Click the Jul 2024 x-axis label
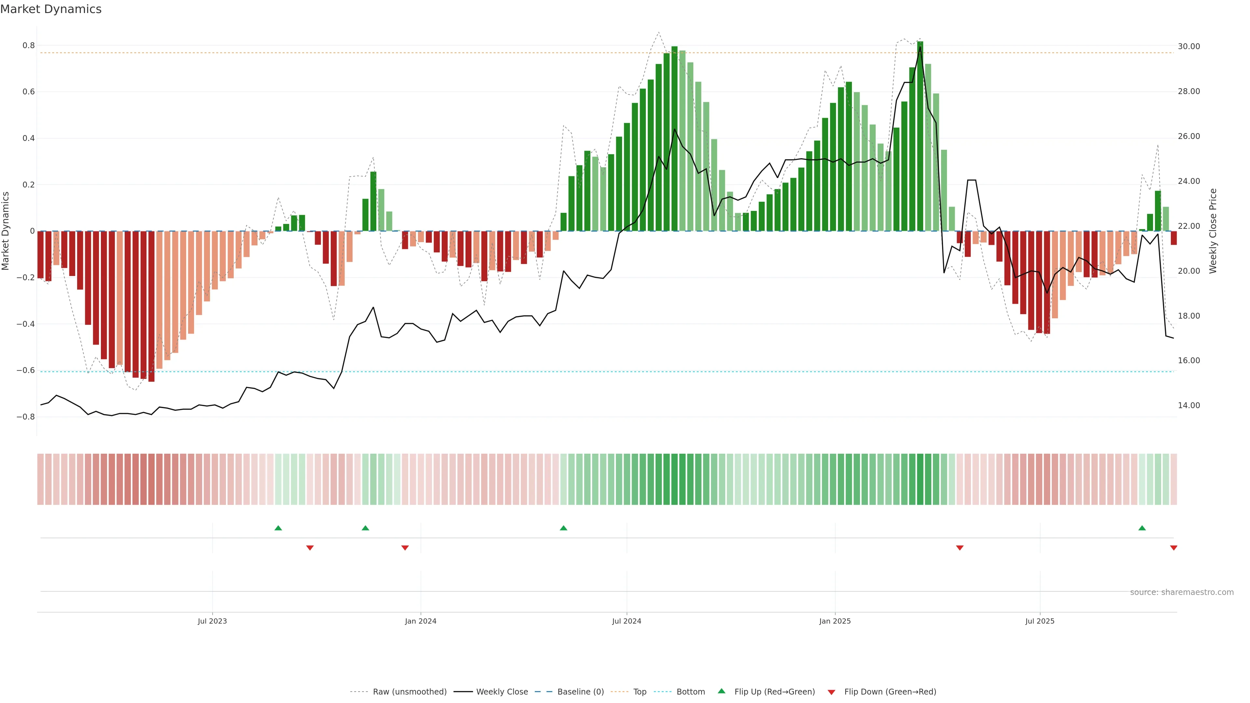The height and width of the screenshot is (703, 1250). point(626,621)
